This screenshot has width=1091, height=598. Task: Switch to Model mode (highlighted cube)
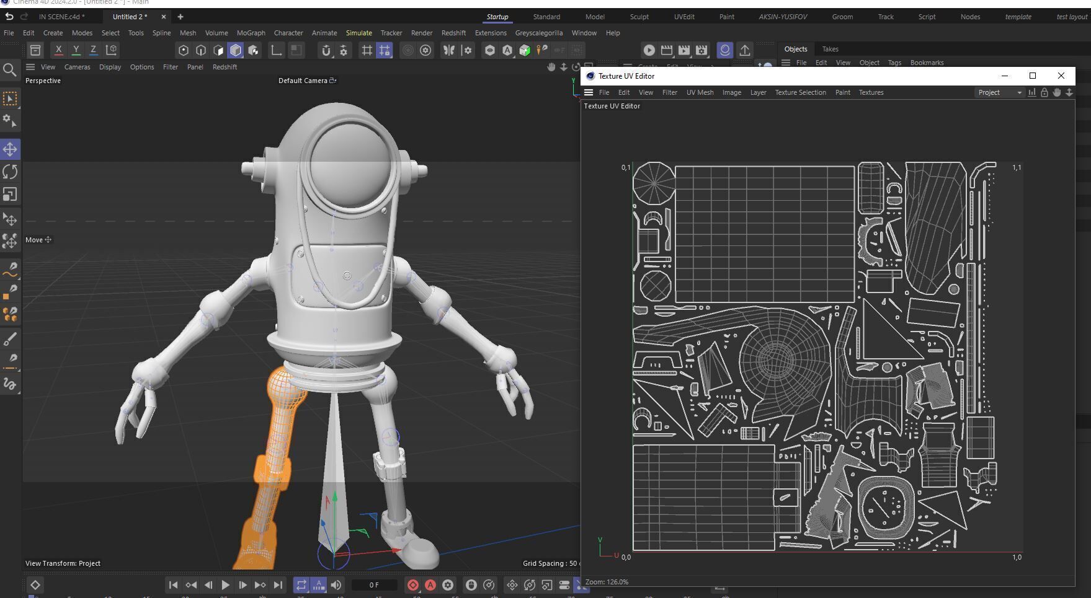click(236, 50)
